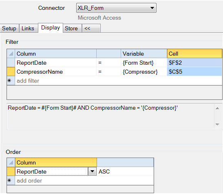The height and width of the screenshot is (194, 223).
Task: Click the Order grid select-all corner triangle
Action: pos(11,162)
